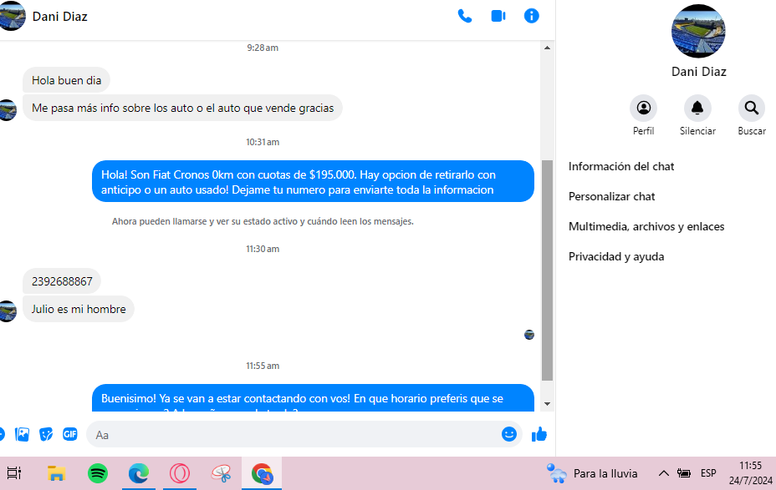The image size is (776, 490).
Task: Click Dani Diaz name in side panel
Action: 698,72
